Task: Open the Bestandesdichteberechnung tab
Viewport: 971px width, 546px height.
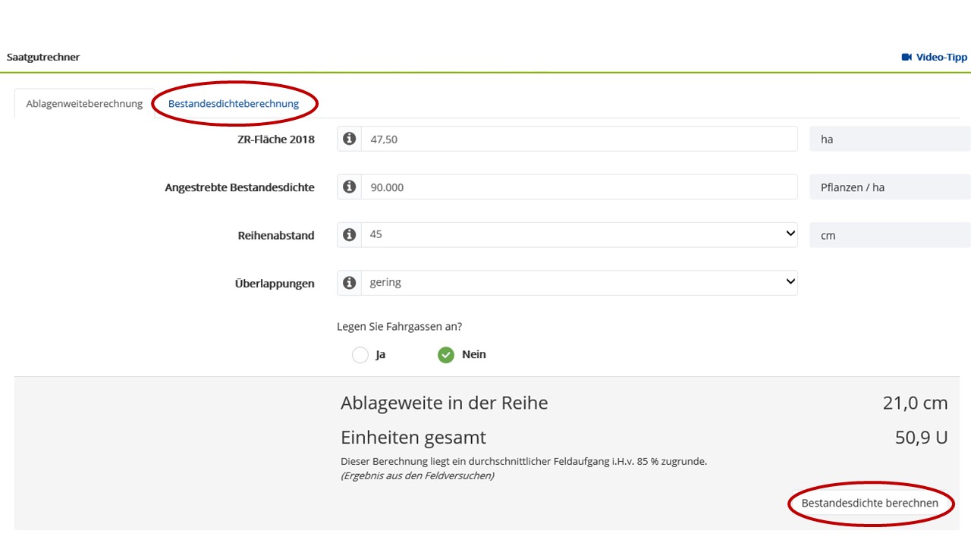Action: pos(234,104)
